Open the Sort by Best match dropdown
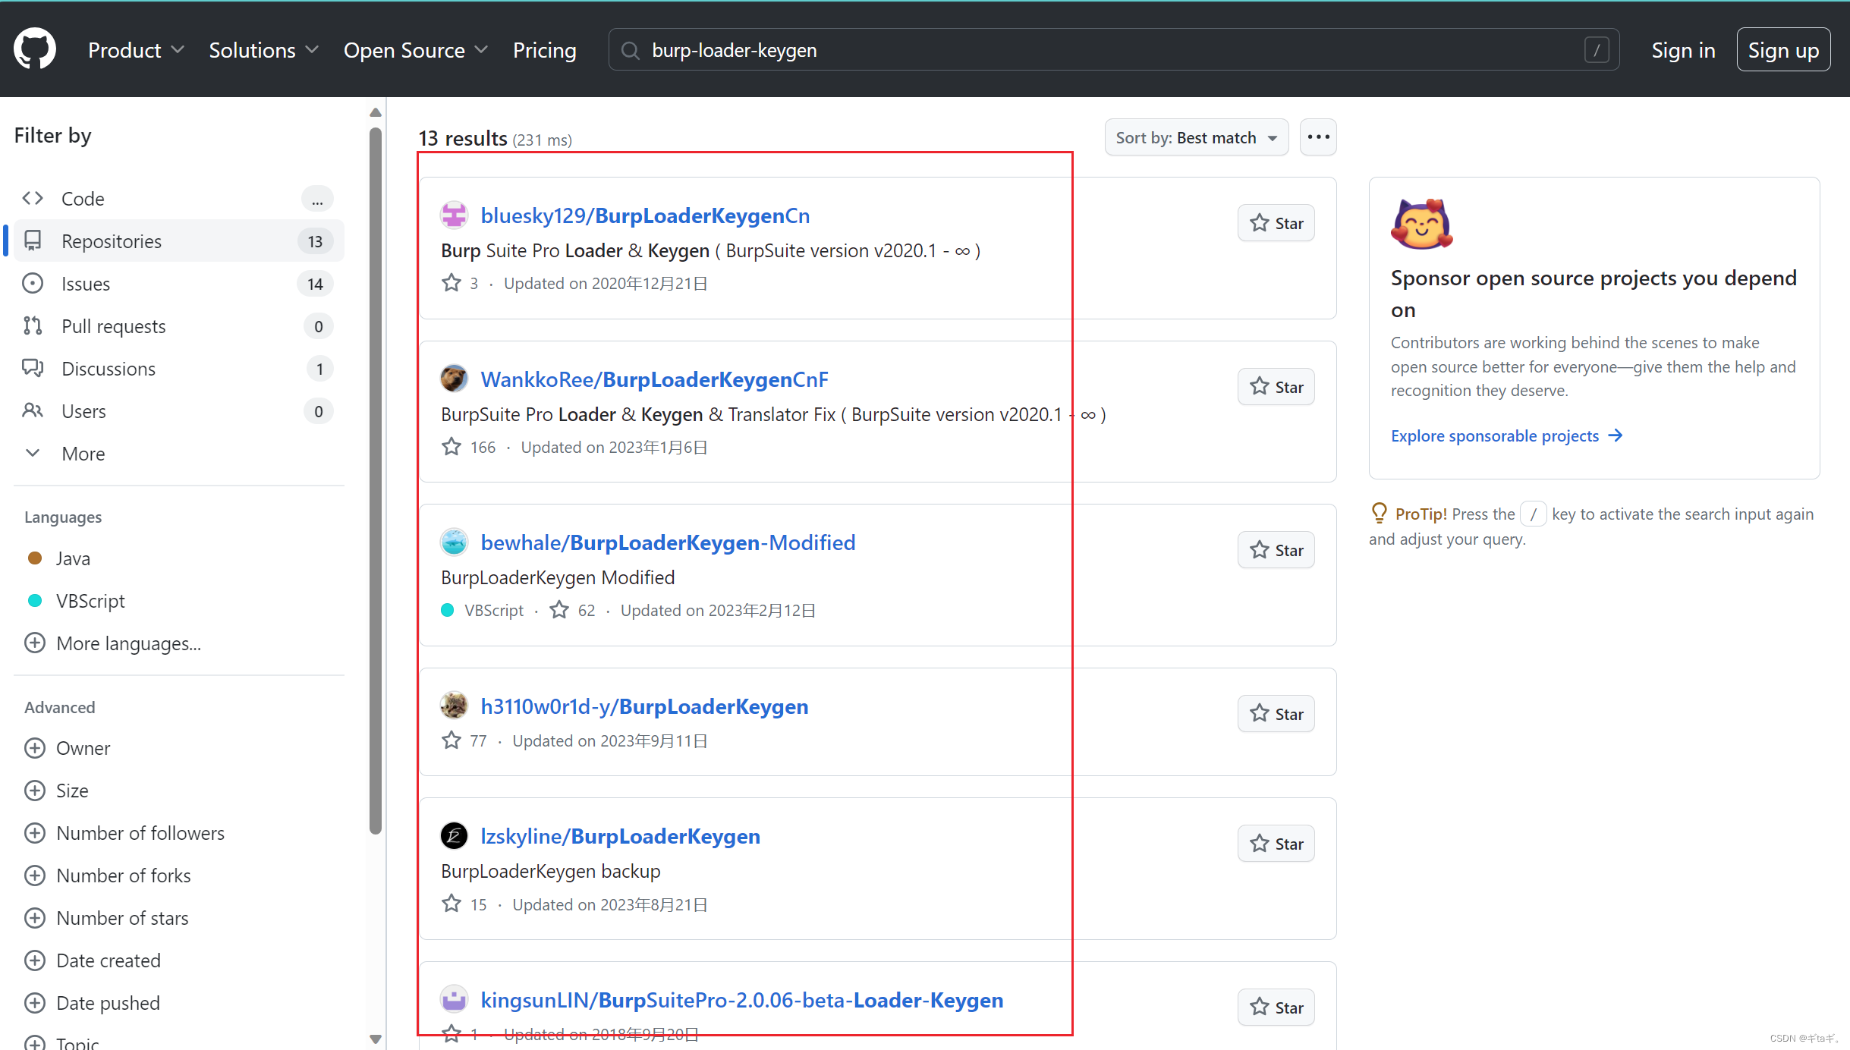 click(x=1196, y=137)
